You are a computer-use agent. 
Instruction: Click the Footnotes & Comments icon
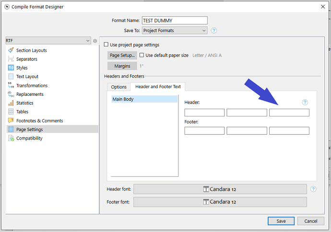[11, 121]
